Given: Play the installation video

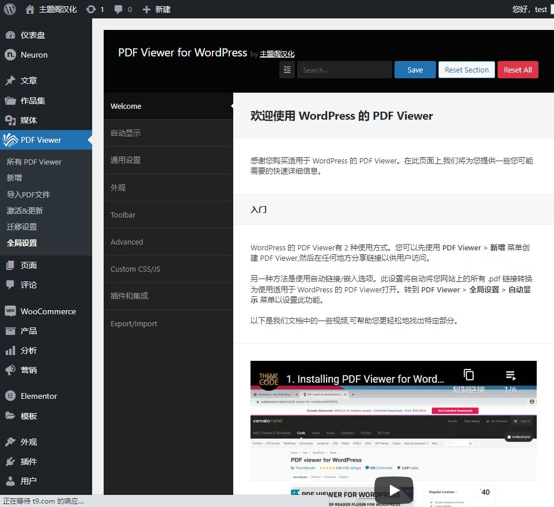Looking at the screenshot, I should [393, 490].
